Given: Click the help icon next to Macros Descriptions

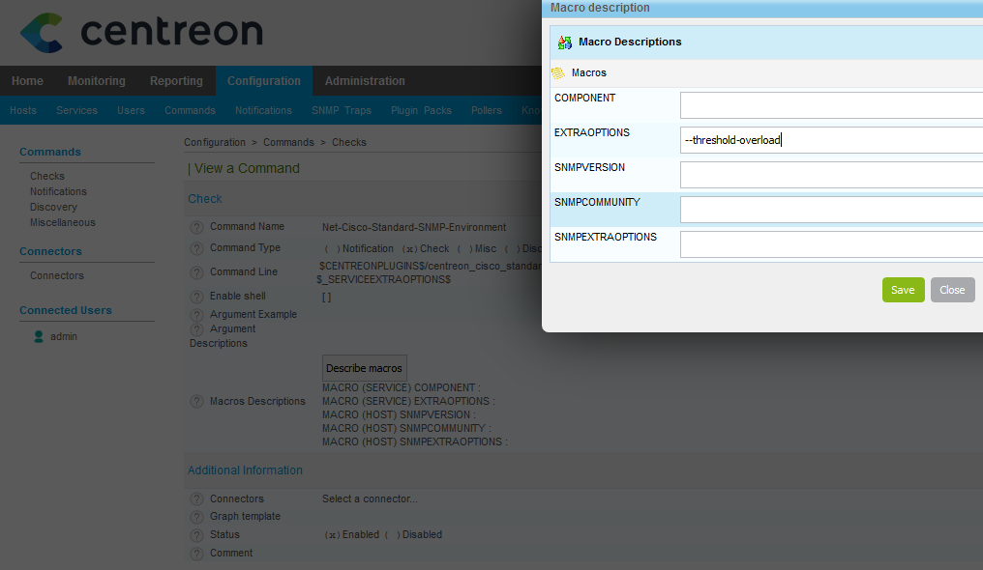Looking at the screenshot, I should pyautogui.click(x=195, y=401).
